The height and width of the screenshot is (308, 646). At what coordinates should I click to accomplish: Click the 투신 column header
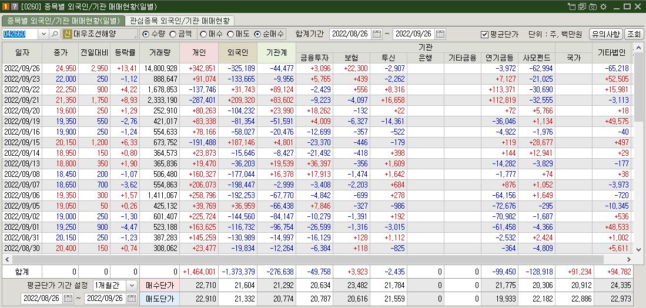(389, 58)
